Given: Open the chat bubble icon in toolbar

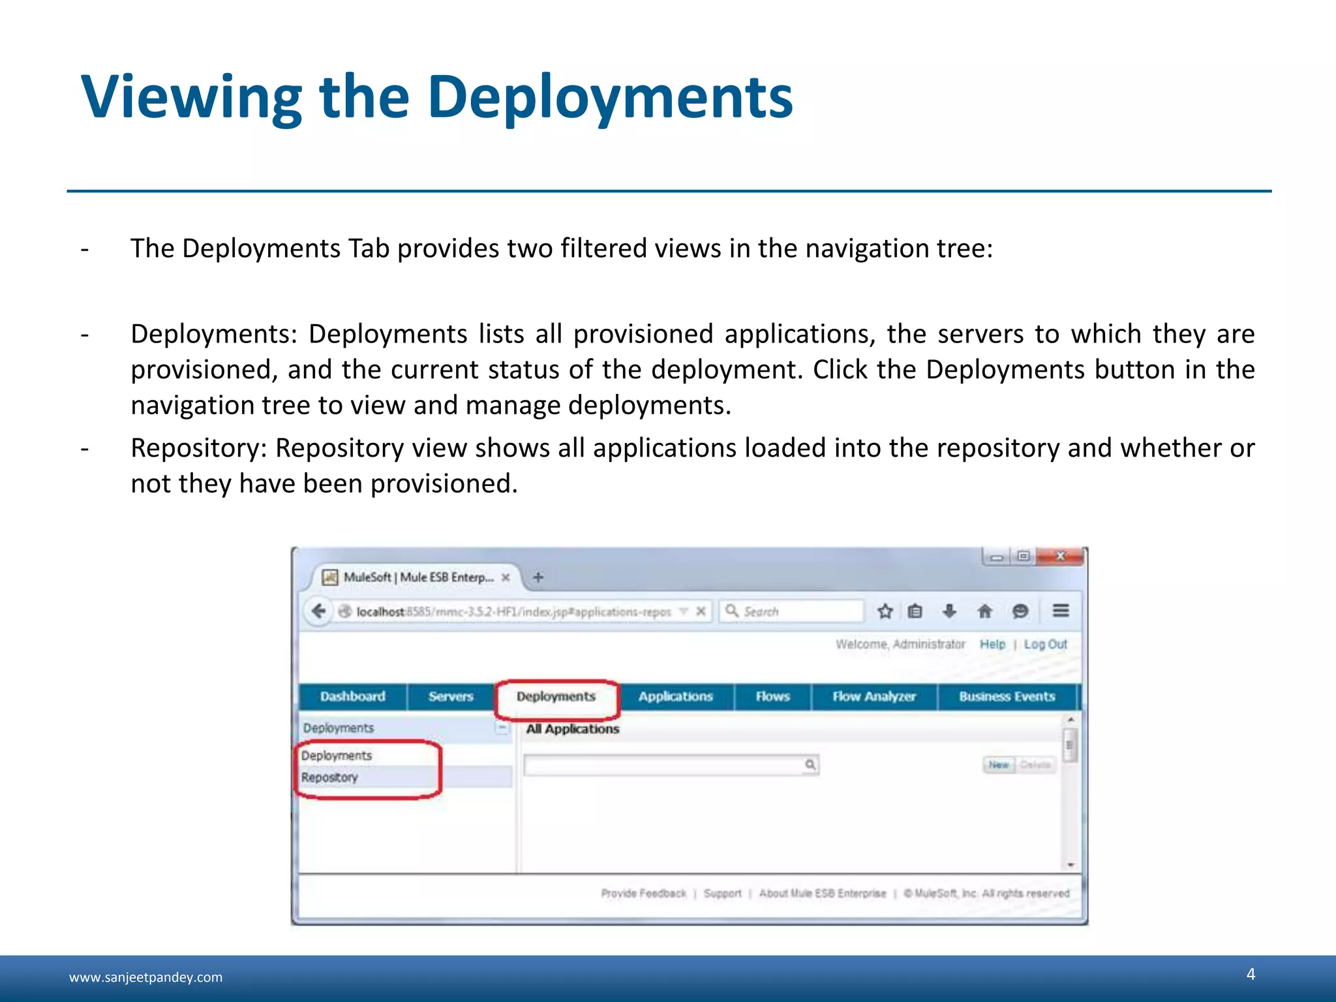Looking at the screenshot, I should tap(1020, 611).
